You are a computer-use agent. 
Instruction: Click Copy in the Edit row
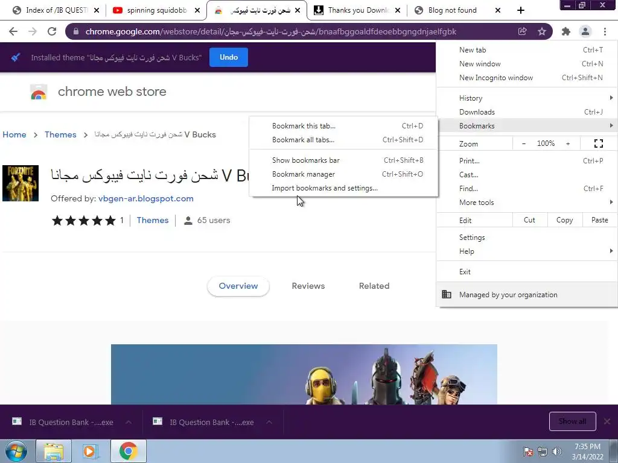coord(564,220)
